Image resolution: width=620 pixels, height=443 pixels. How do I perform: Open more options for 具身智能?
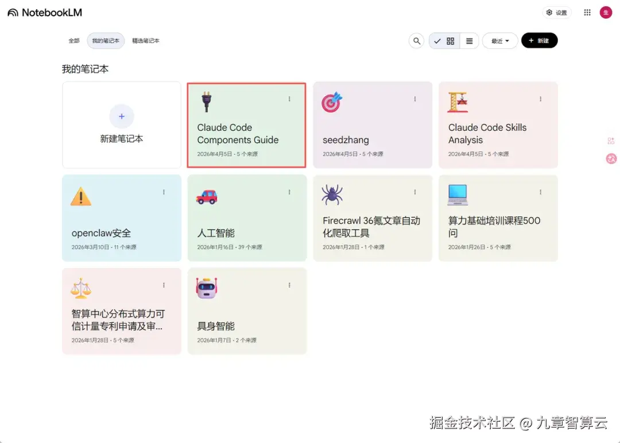pos(289,285)
